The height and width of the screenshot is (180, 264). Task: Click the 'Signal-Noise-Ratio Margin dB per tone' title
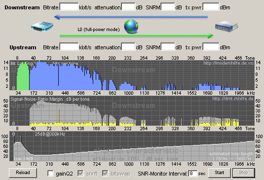[50, 99]
